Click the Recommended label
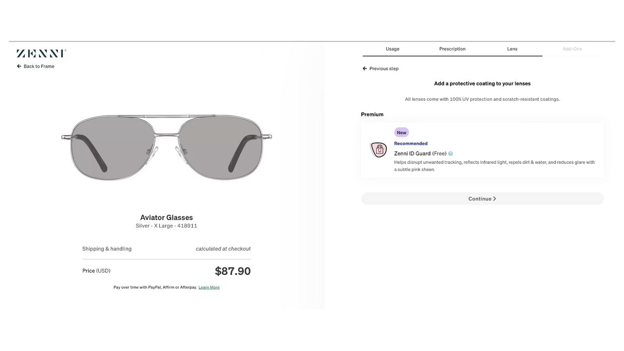Screen dimensions: 624x351 pos(410,143)
